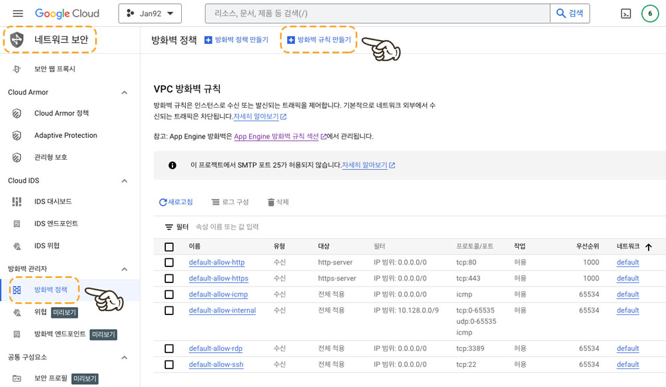666x387 pixels.
Task: Click 새로고침 refresh button
Action: tap(176, 202)
